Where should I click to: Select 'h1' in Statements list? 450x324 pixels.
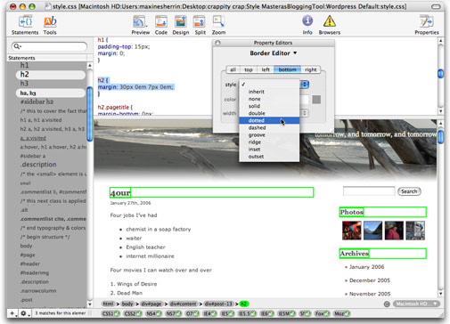[25, 65]
